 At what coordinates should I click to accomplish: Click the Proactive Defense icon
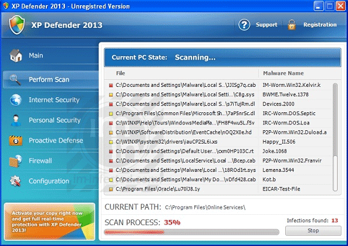[x=16, y=141]
